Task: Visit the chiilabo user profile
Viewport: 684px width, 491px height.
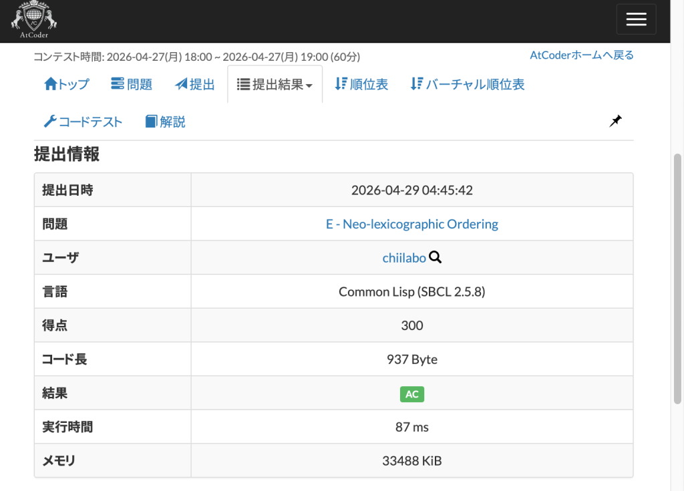Action: point(403,258)
